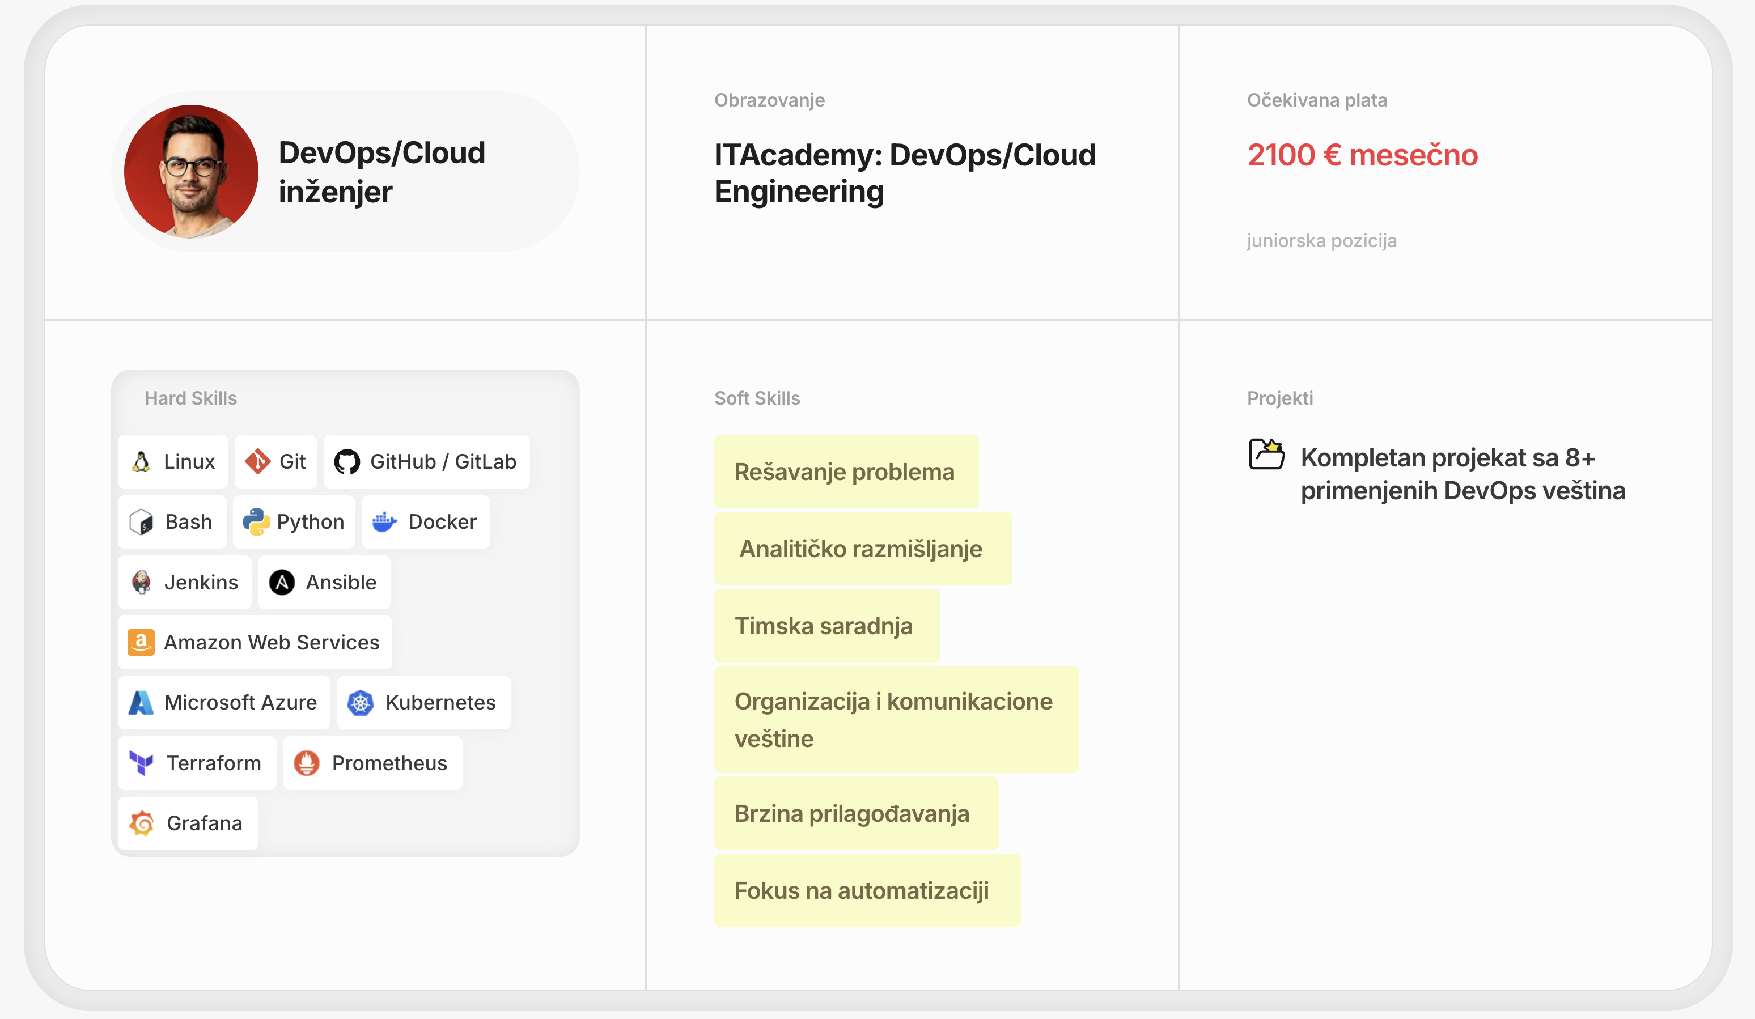Select the Amazon Web Services chip
The width and height of the screenshot is (1755, 1019).
(255, 642)
